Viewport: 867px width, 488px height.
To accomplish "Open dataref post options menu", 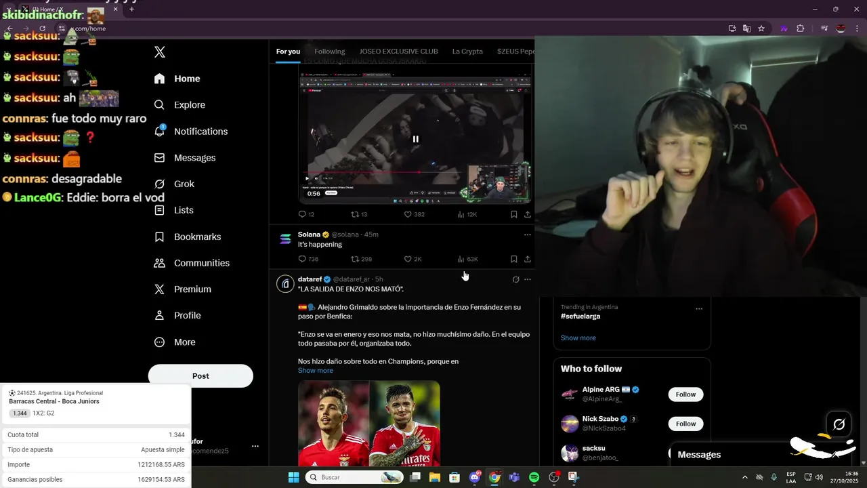I will (x=528, y=279).
